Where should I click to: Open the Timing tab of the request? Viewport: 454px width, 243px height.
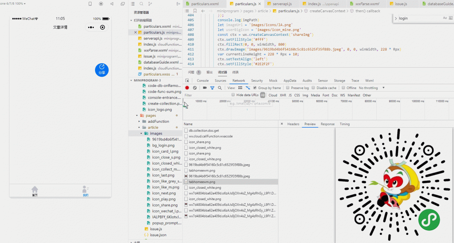[344, 124]
